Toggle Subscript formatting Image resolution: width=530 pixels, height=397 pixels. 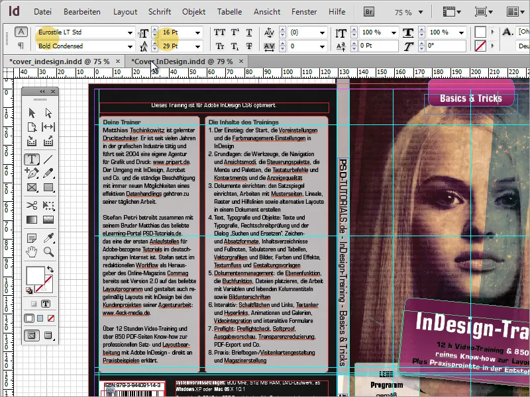pyautogui.click(x=235, y=46)
